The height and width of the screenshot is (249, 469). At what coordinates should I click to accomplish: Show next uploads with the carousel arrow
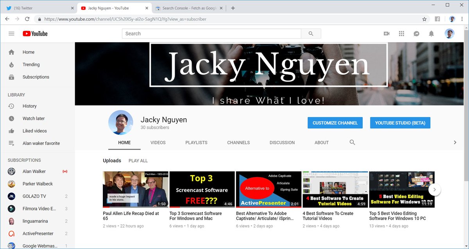[x=435, y=190]
